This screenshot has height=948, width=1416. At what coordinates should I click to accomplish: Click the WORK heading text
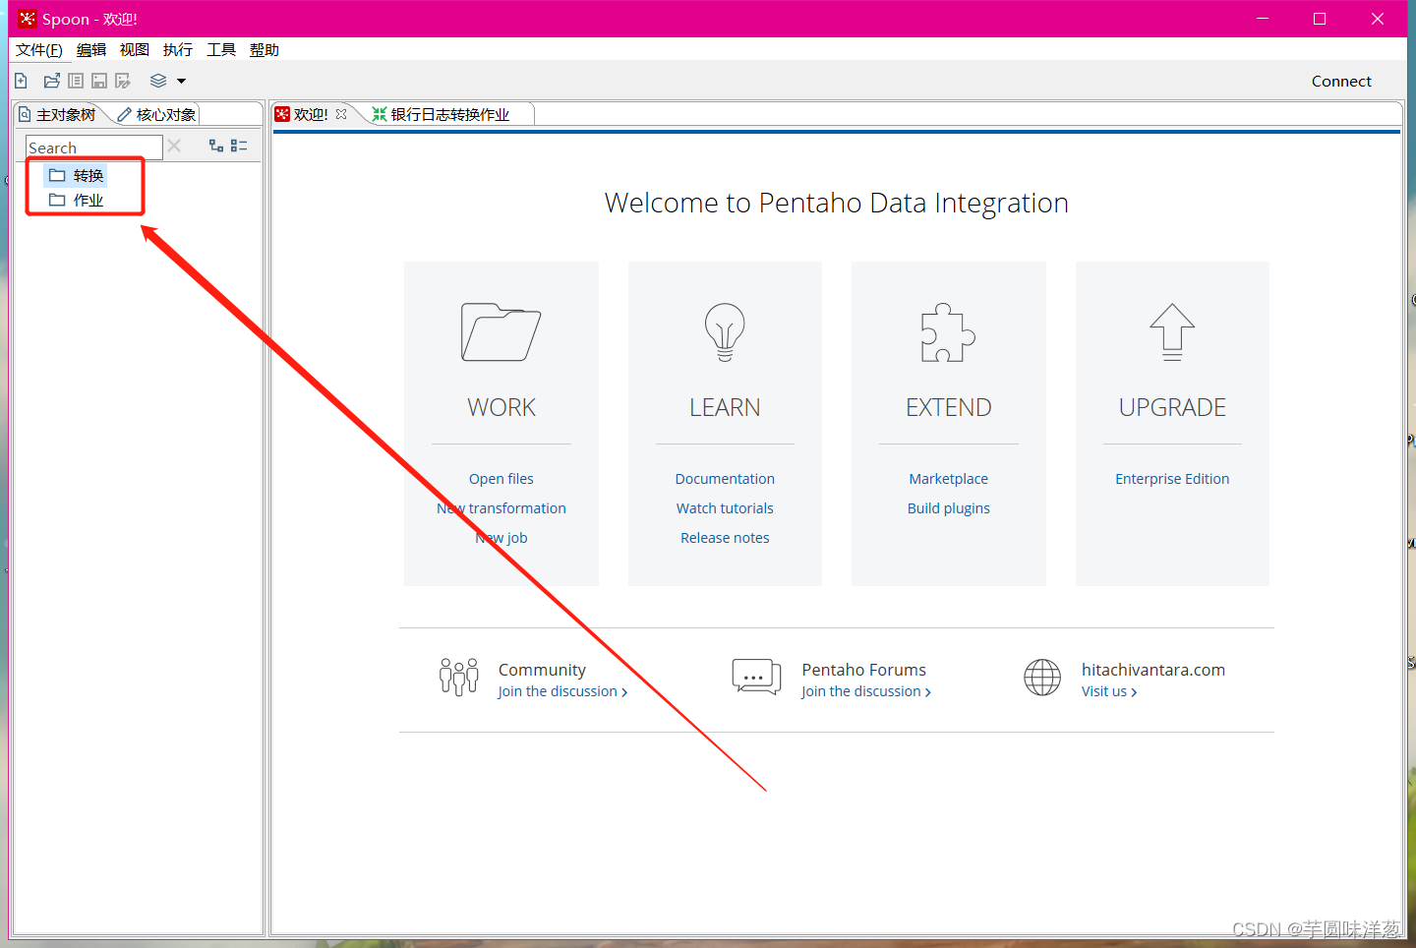tap(501, 407)
